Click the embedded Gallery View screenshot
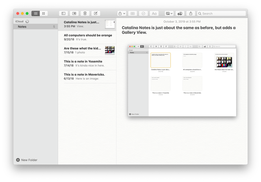The width and height of the screenshot is (261, 182). click(182, 80)
